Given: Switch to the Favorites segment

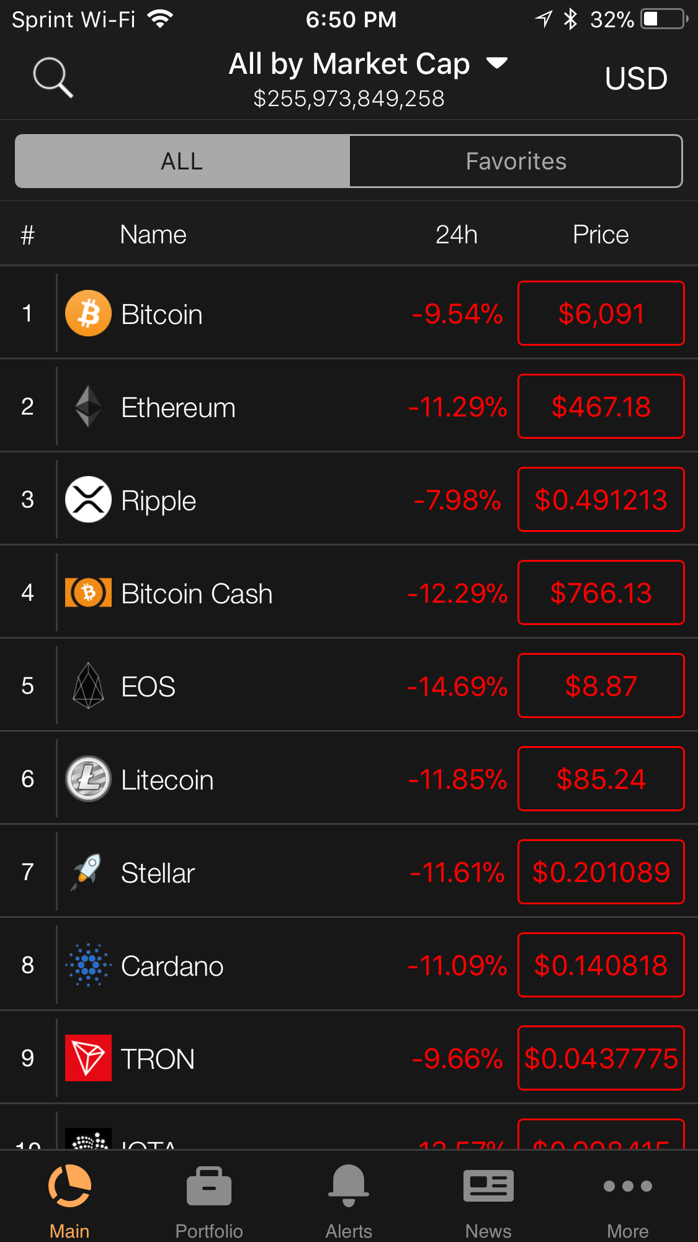Looking at the screenshot, I should [516, 161].
